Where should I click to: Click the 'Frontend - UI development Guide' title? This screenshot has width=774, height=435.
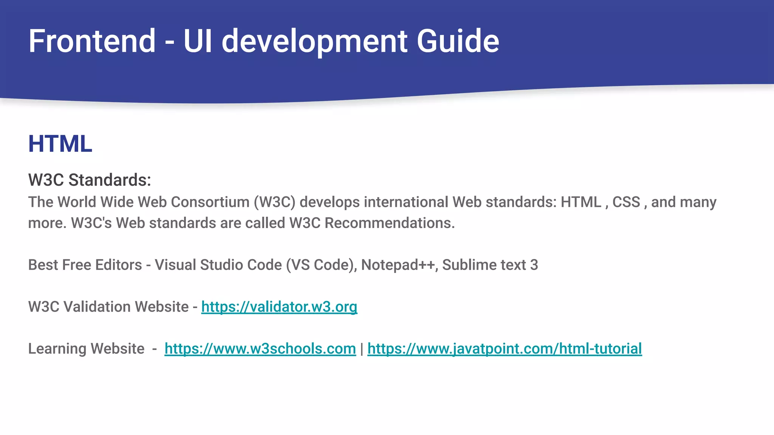[263, 41]
